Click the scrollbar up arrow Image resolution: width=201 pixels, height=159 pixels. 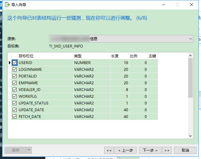tap(190, 55)
